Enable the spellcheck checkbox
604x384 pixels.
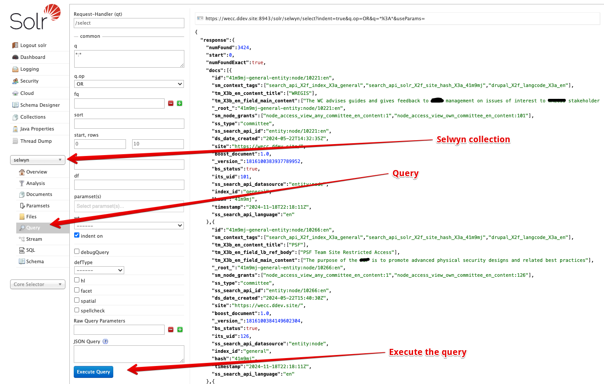77,310
